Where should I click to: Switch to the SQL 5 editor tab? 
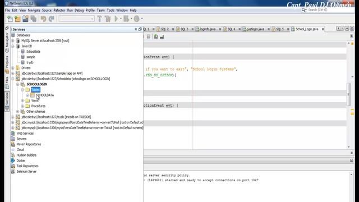(280, 29)
